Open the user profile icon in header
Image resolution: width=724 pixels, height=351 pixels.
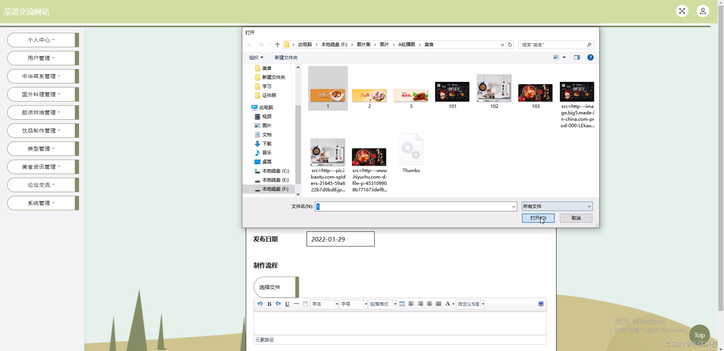(703, 11)
